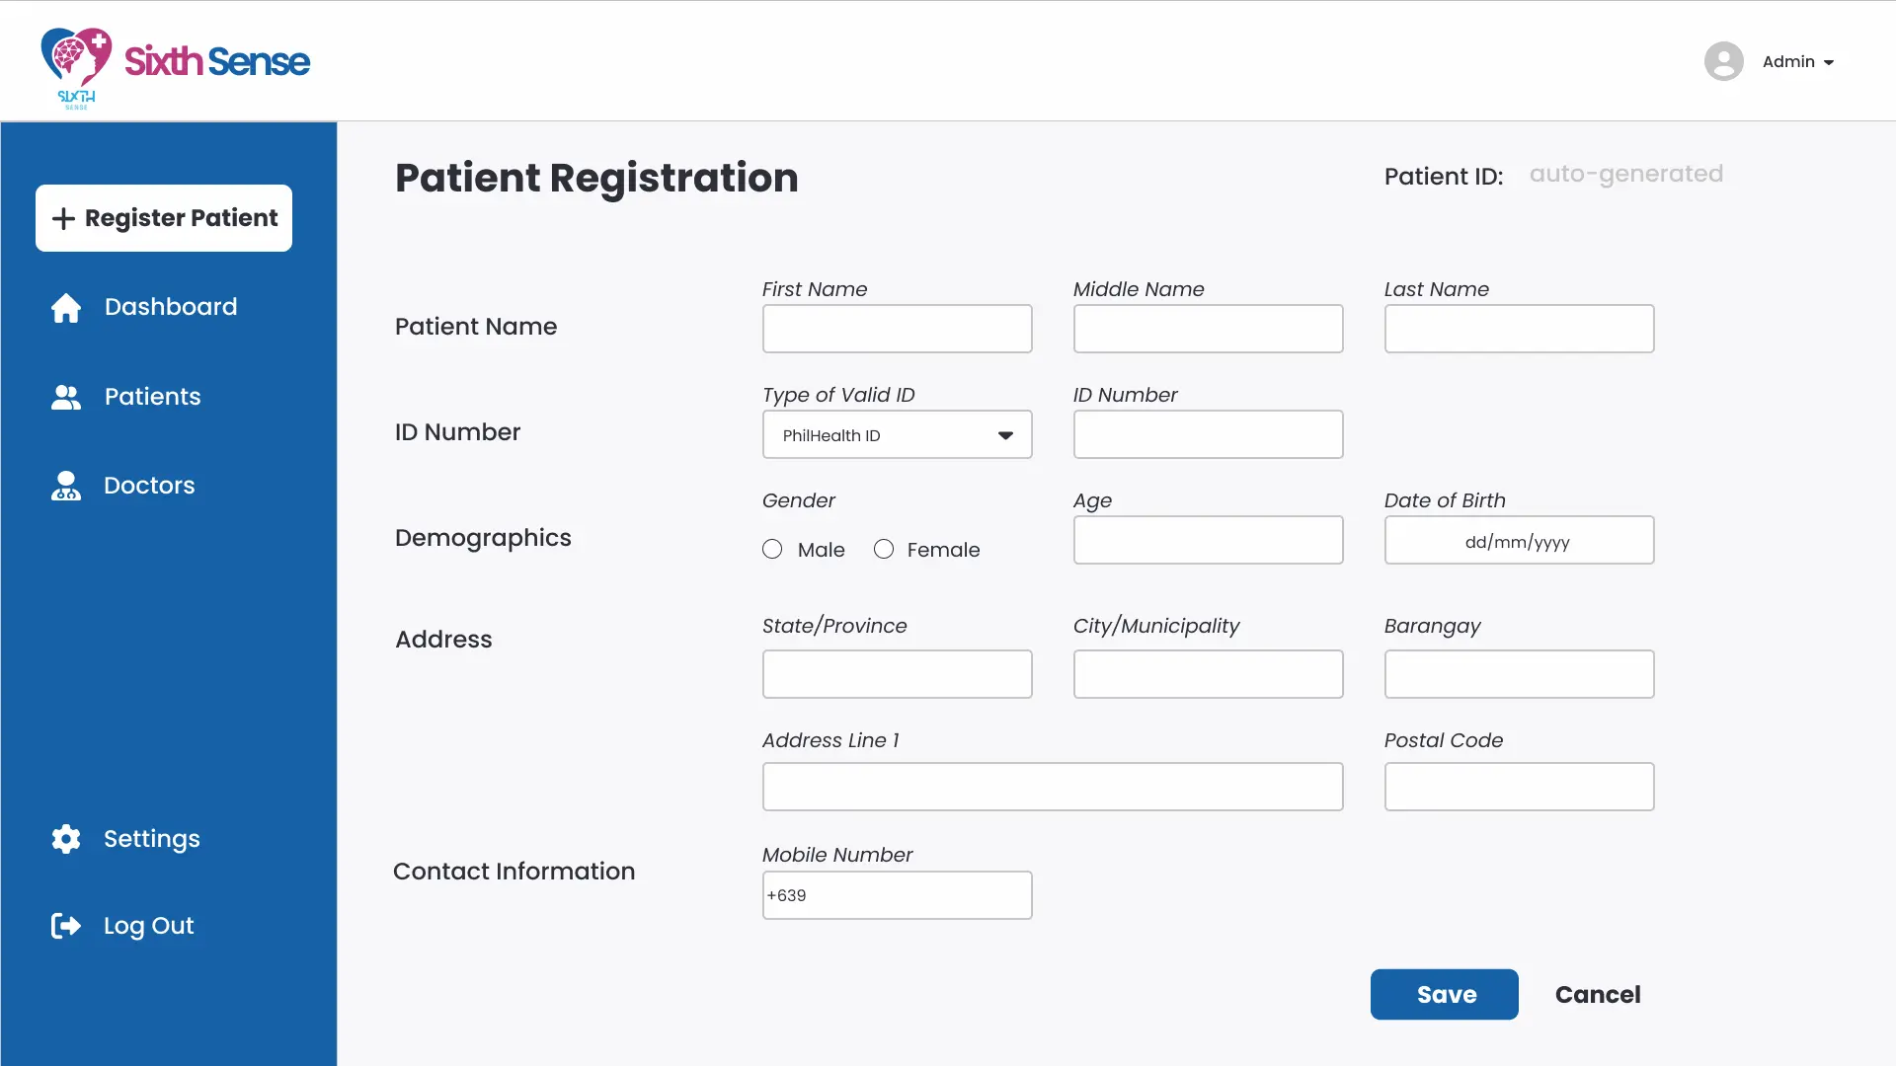Click the Sixth Sense heart logo icon
Screen dimensions: 1896x1066
pyautogui.click(x=75, y=59)
